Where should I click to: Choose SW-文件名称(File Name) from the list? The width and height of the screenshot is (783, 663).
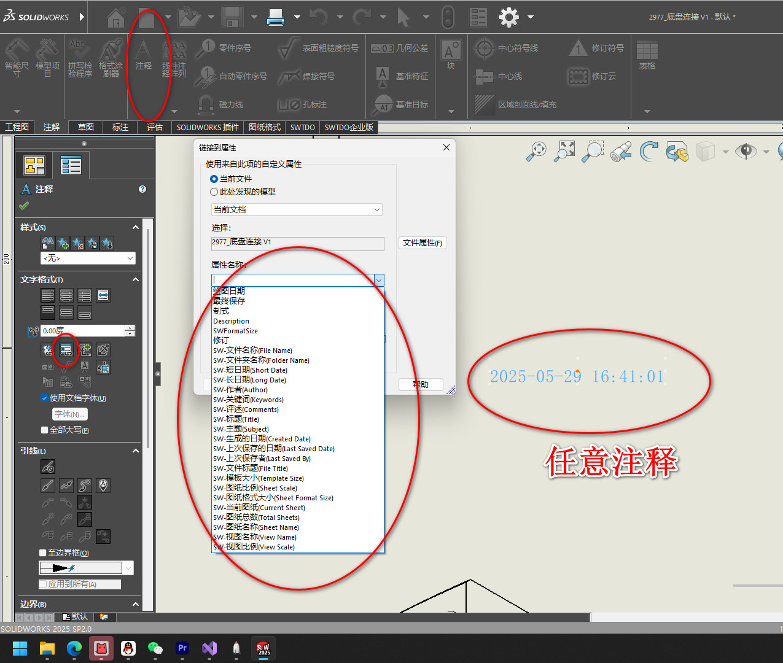tap(252, 351)
